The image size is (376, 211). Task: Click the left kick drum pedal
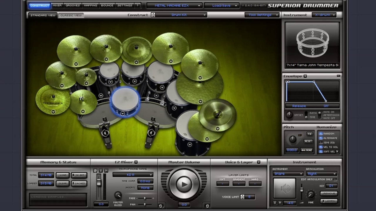[105, 133]
